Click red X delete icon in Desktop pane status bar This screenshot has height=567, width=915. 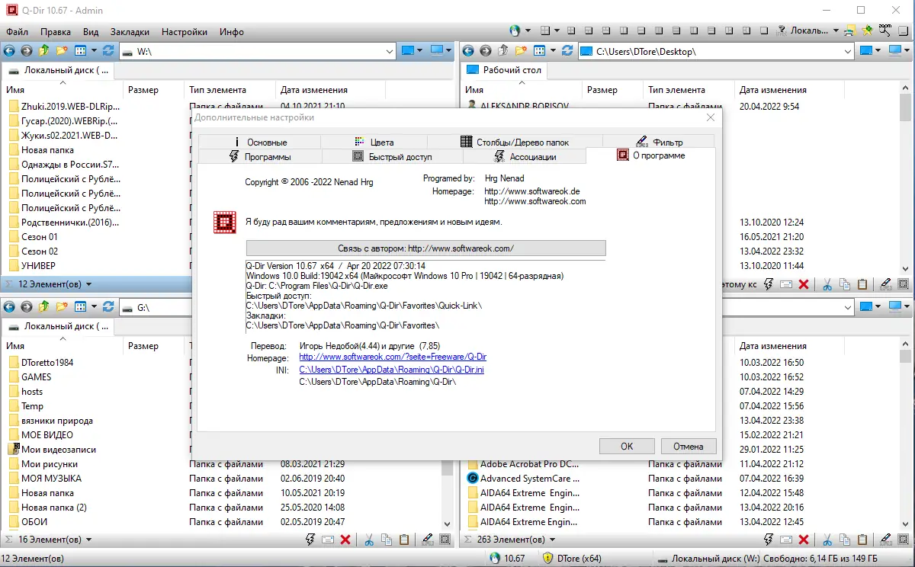pos(804,284)
